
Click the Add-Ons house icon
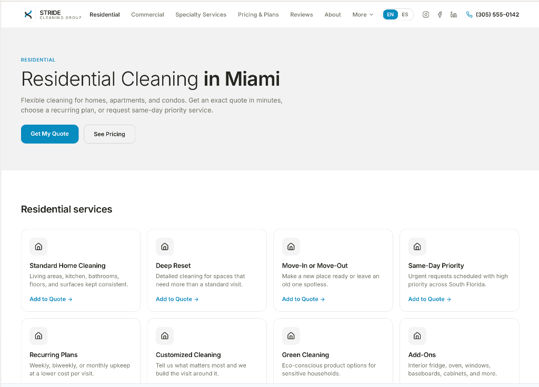tap(417, 336)
